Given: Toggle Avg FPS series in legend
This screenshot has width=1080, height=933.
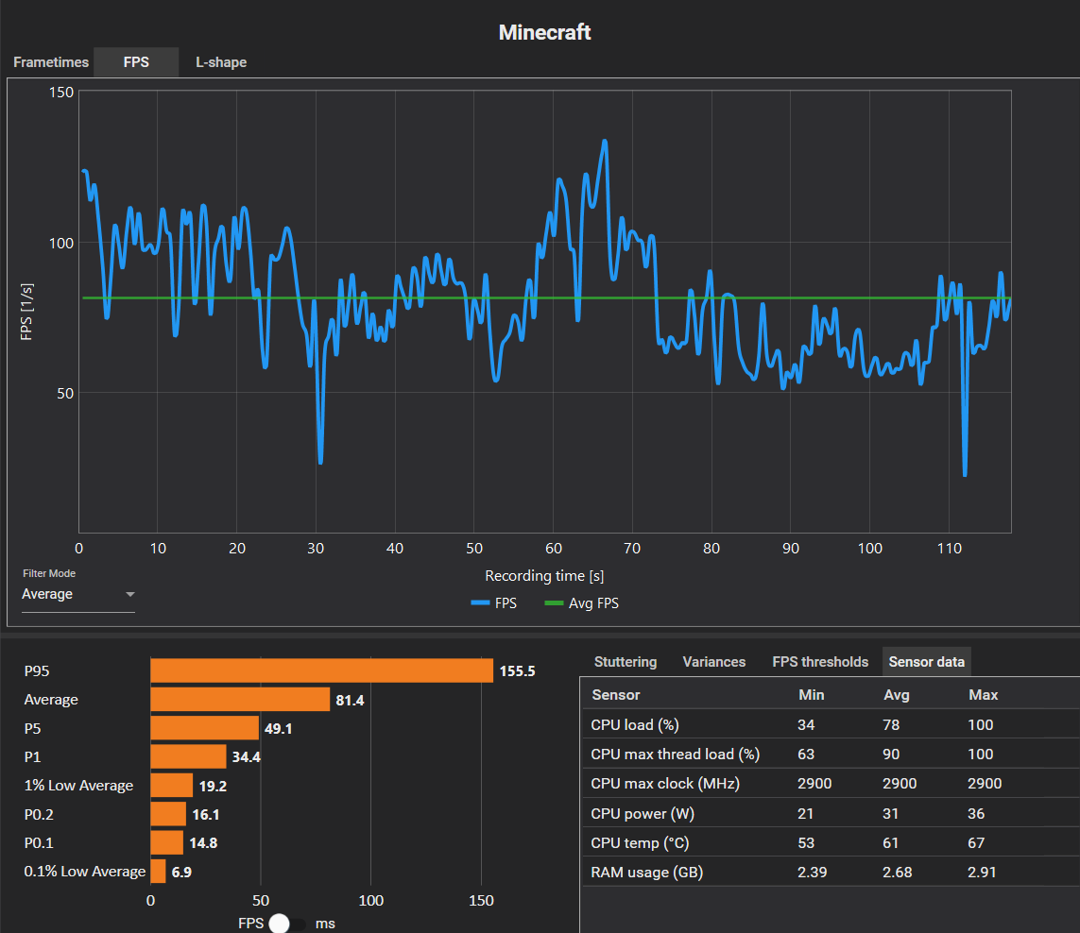Looking at the screenshot, I should tap(581, 603).
